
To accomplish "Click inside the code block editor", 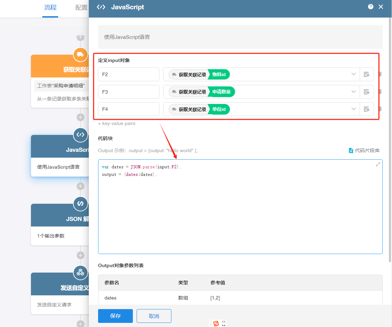I will coord(240,207).
